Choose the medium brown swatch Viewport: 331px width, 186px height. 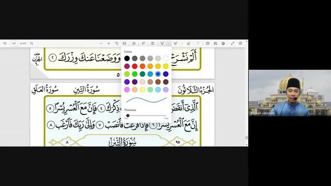158,82
